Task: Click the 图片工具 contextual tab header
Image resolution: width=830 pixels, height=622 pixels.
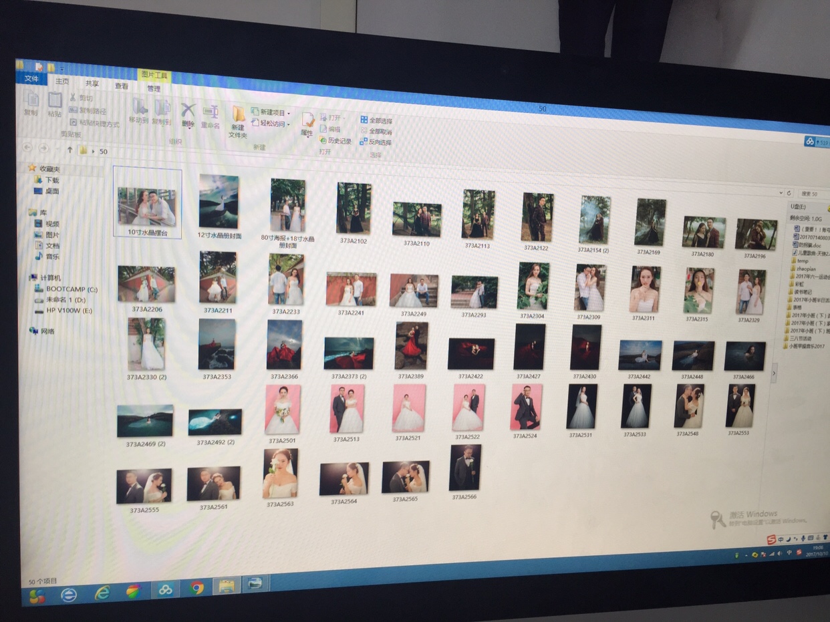Action: pos(154,75)
